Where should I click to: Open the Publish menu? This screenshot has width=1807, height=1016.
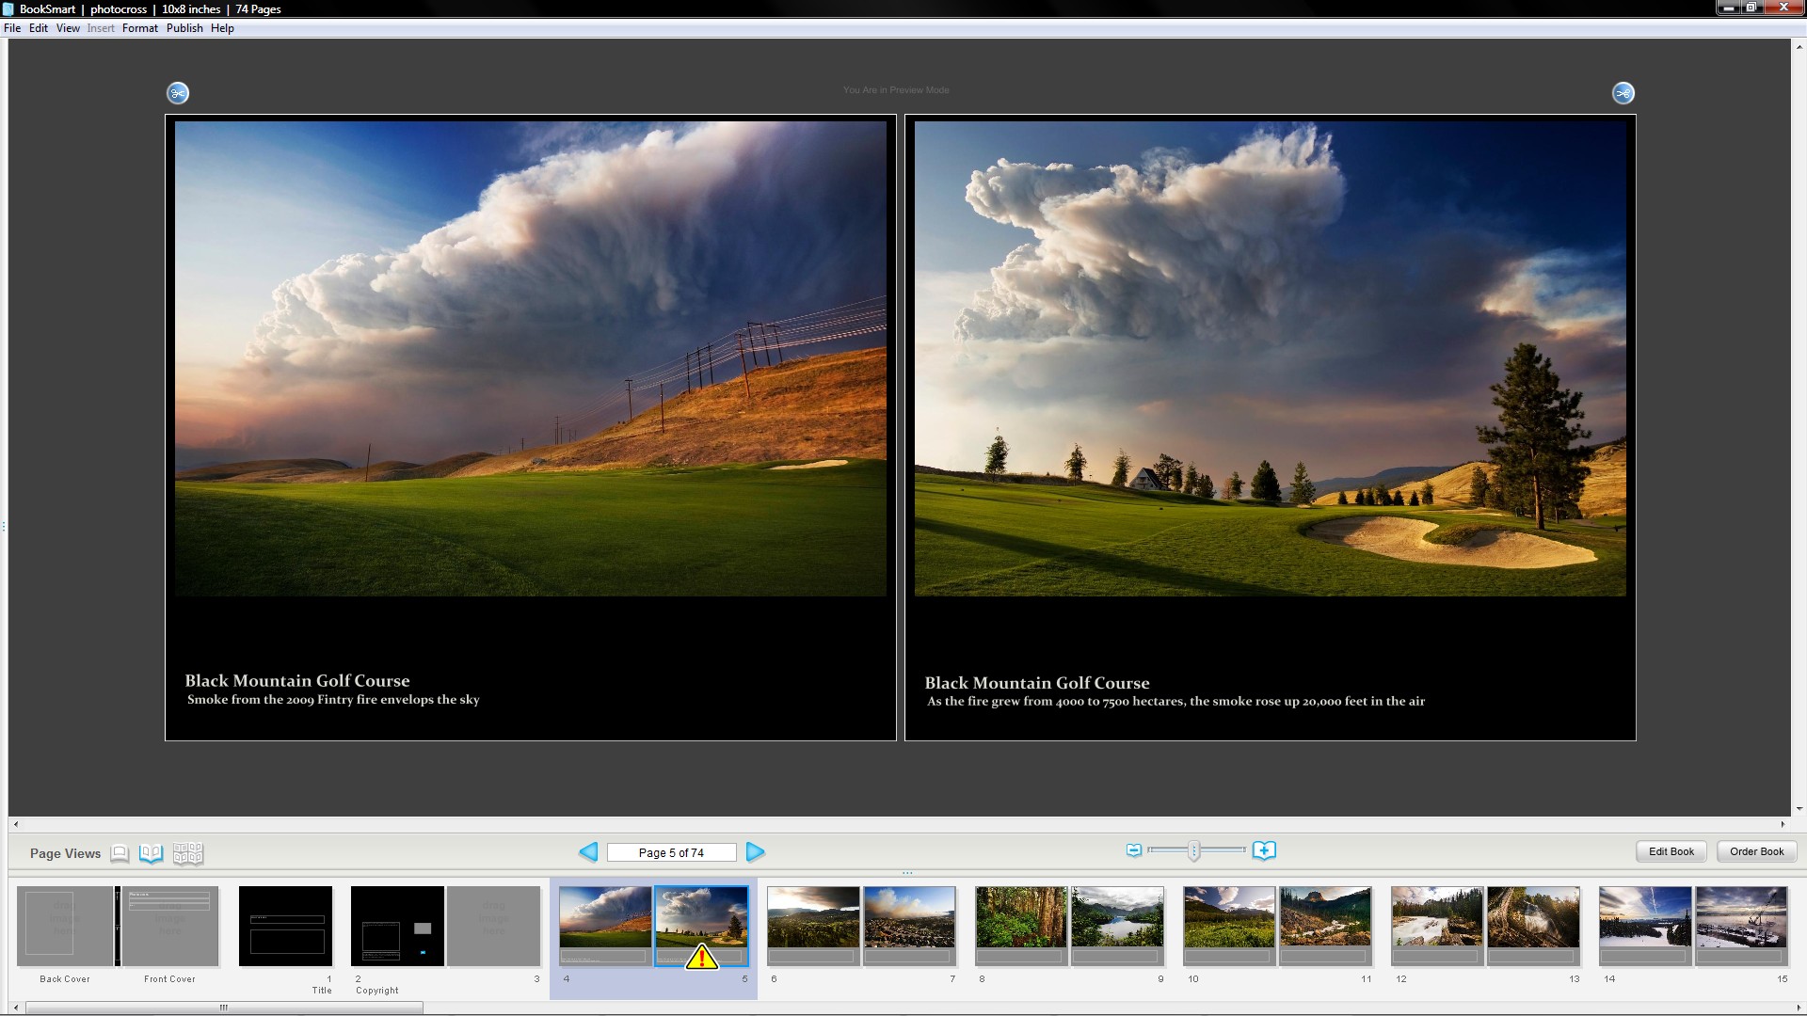[x=184, y=28]
